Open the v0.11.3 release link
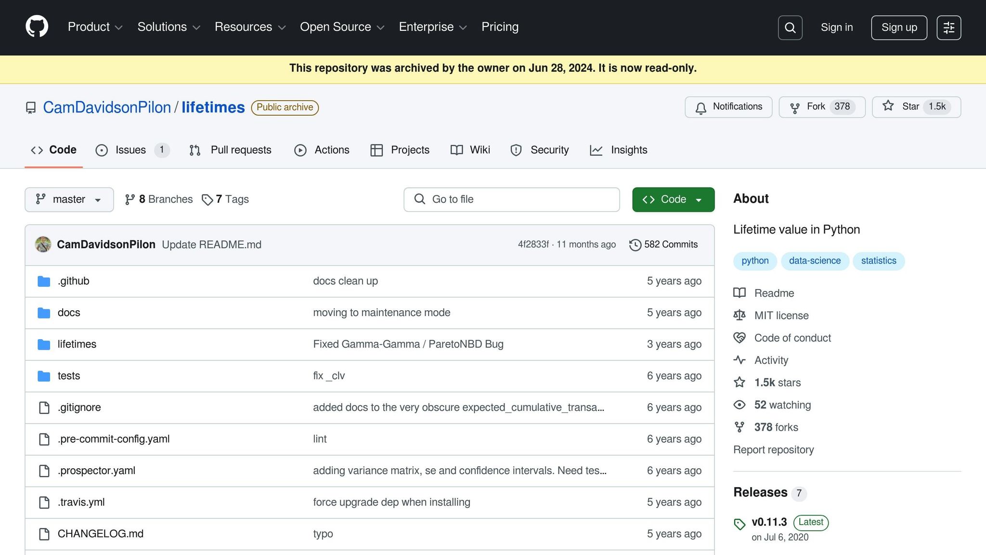 tap(769, 522)
